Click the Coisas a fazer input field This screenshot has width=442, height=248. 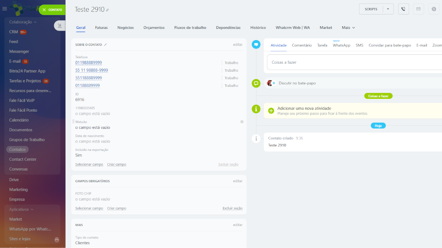pos(352,62)
